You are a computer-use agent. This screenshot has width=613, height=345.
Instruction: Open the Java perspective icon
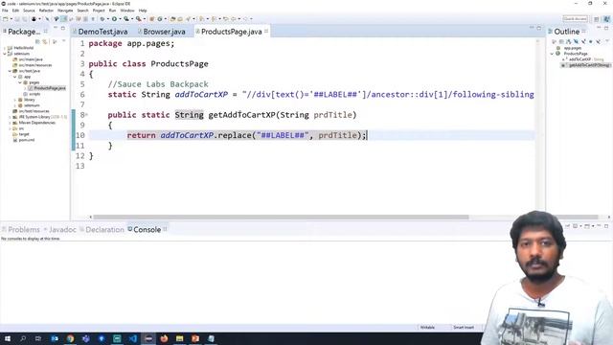coord(606,19)
